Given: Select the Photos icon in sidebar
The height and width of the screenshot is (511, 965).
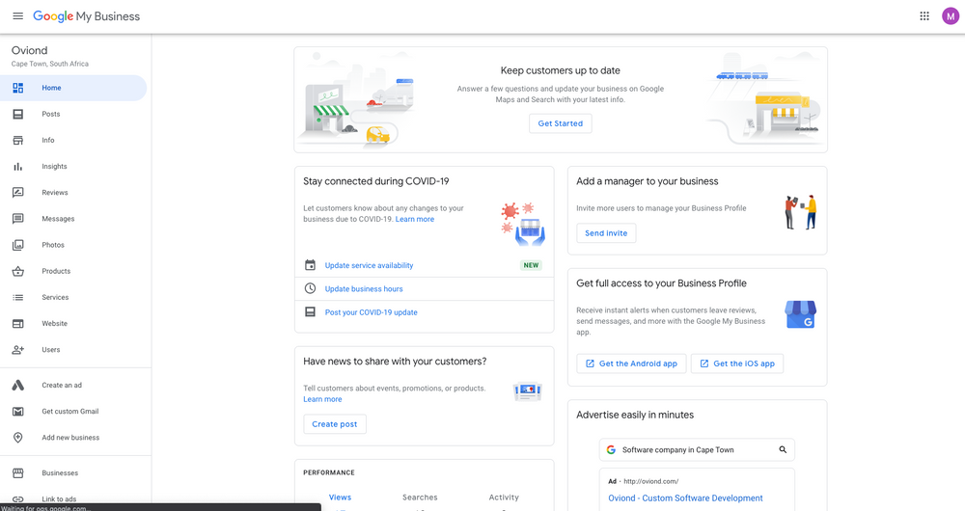Looking at the screenshot, I should [17, 245].
